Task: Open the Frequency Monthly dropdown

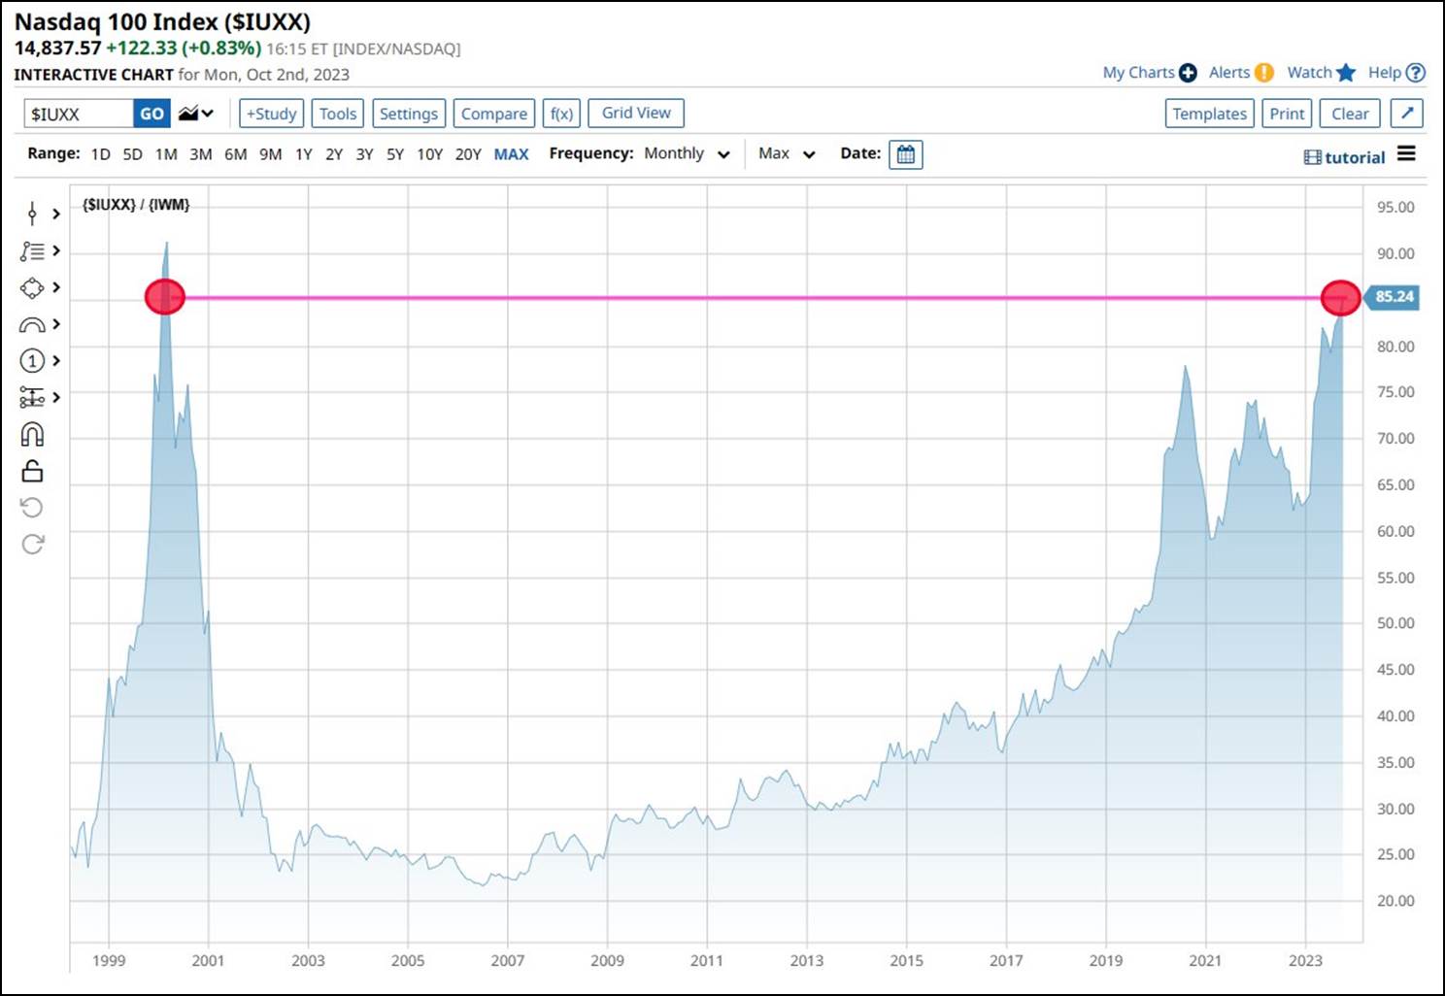Action: 687,153
